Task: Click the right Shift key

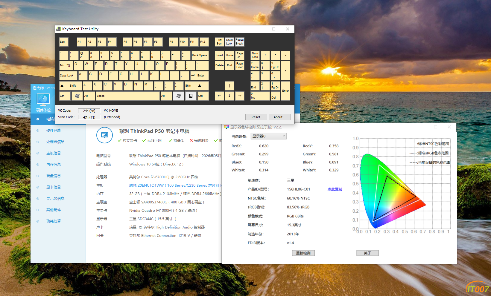Action: click(x=196, y=86)
